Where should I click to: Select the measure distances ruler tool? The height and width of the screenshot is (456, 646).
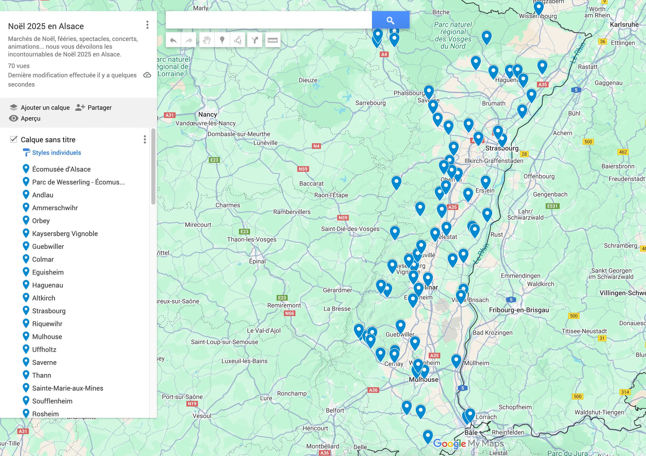pyautogui.click(x=272, y=40)
